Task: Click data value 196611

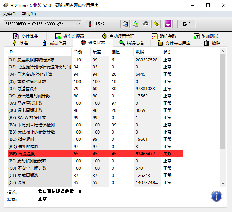Action: pyautogui.click(x=143, y=139)
